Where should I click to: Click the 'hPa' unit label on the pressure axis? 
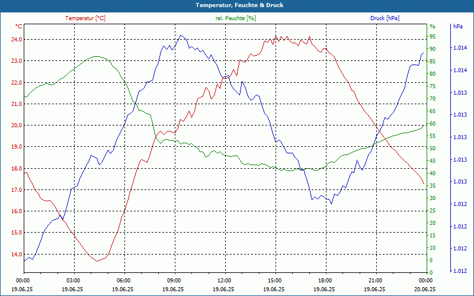click(x=458, y=27)
